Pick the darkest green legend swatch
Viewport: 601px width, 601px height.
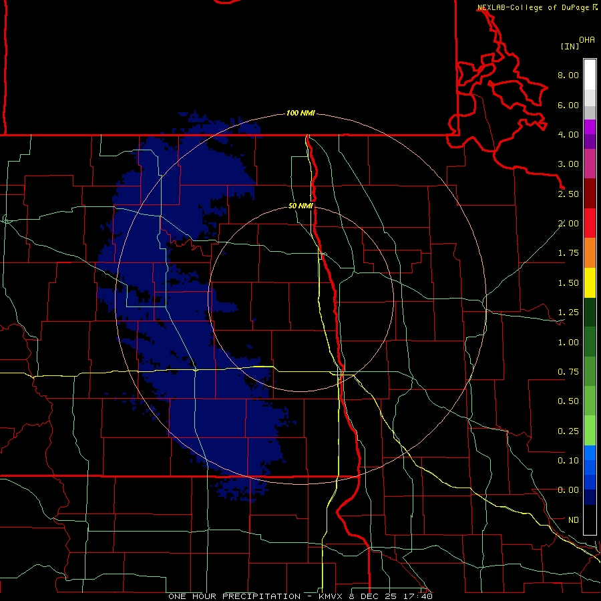(x=590, y=313)
